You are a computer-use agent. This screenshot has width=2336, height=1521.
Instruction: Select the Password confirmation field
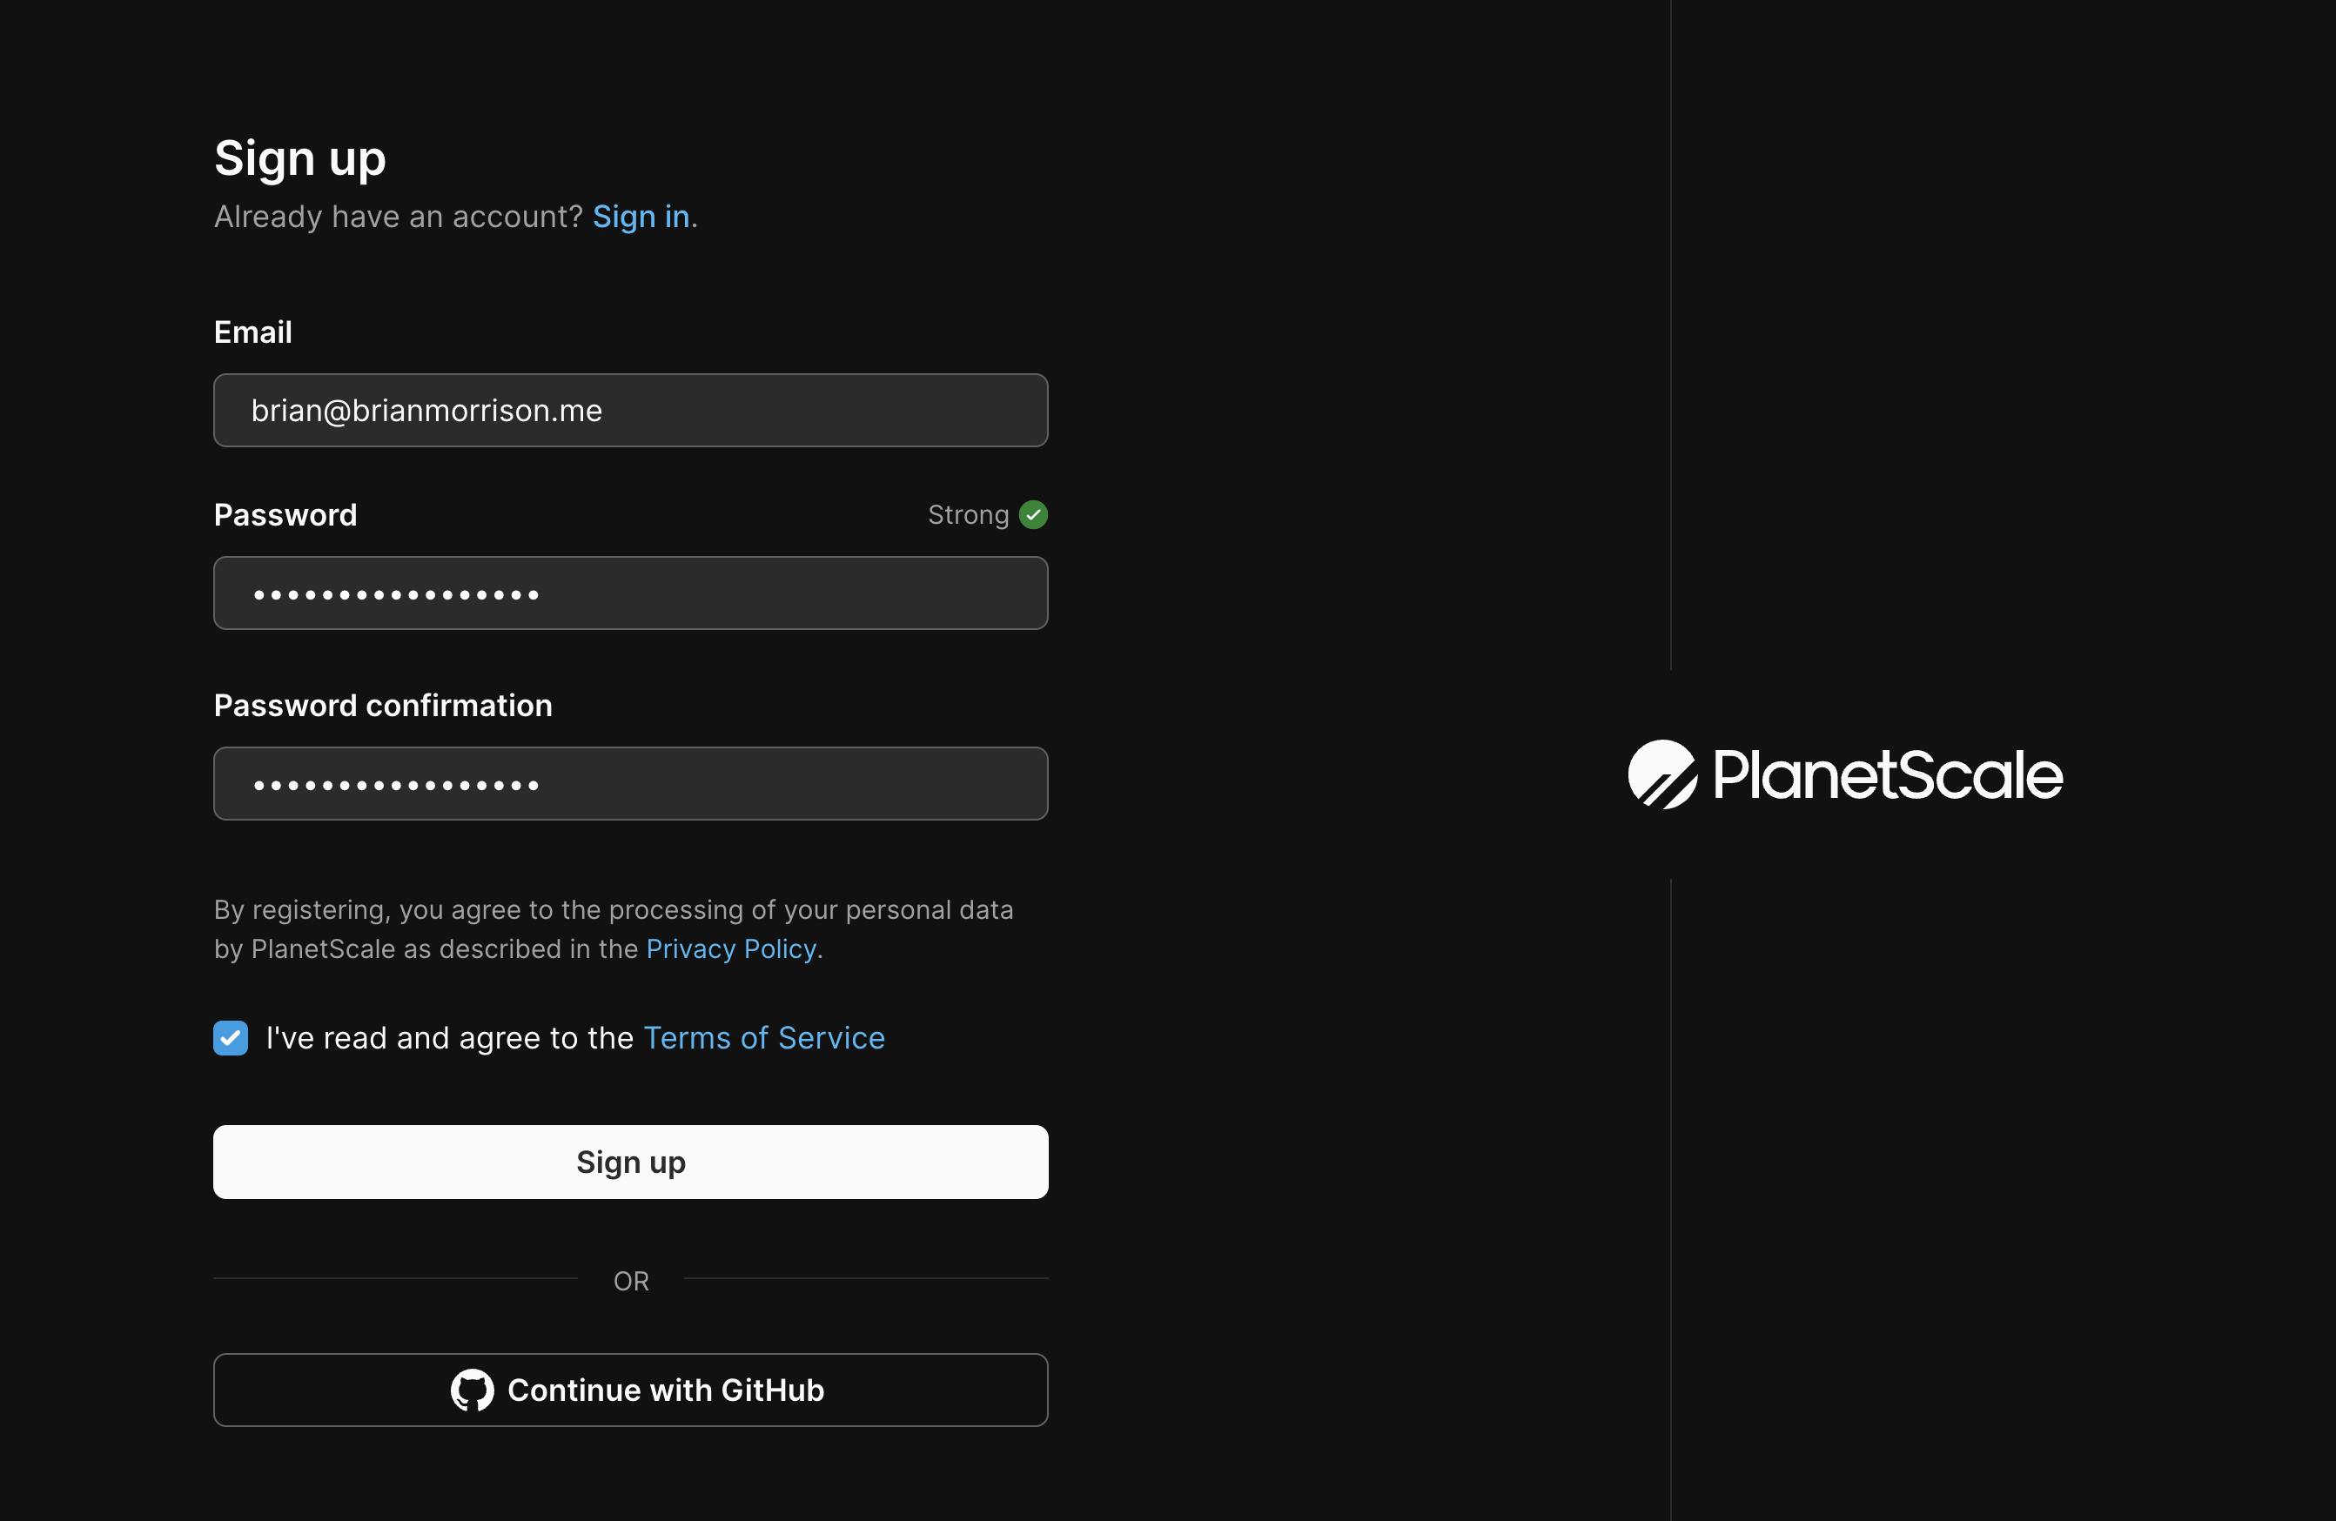(630, 784)
